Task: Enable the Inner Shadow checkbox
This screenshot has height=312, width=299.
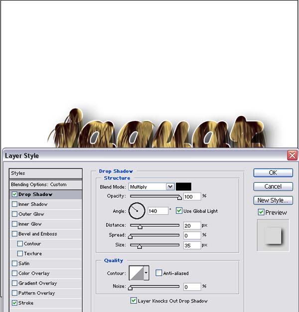Action: tap(14, 204)
